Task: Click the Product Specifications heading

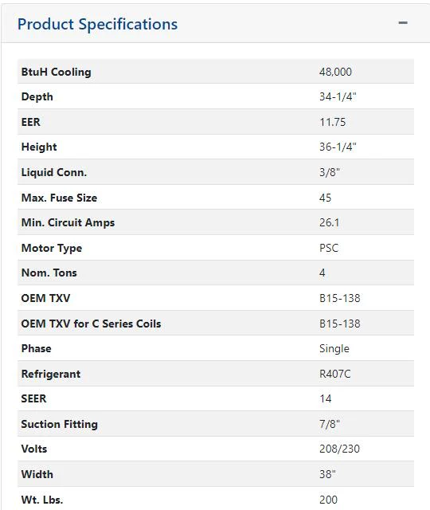Action: click(97, 25)
